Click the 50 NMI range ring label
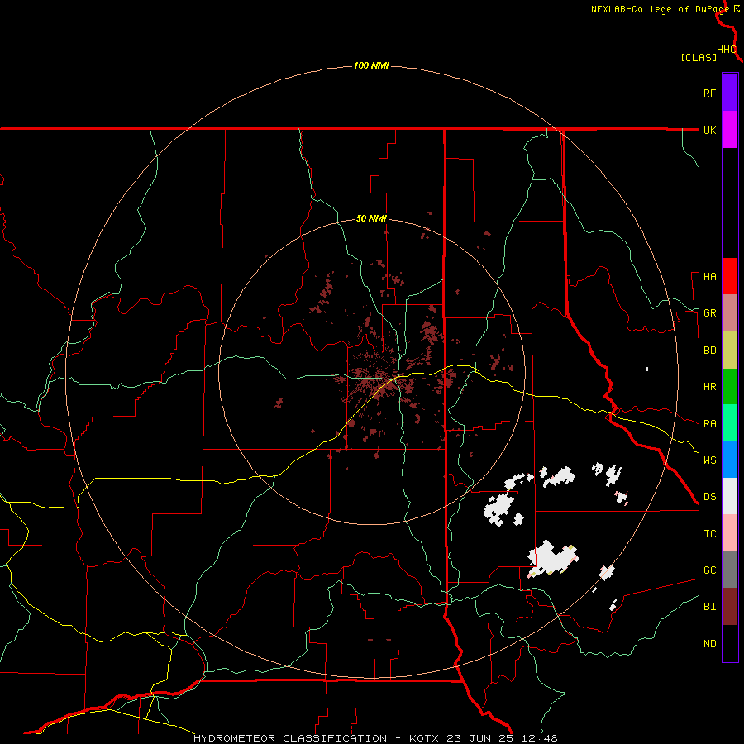The image size is (744, 744). click(x=371, y=219)
